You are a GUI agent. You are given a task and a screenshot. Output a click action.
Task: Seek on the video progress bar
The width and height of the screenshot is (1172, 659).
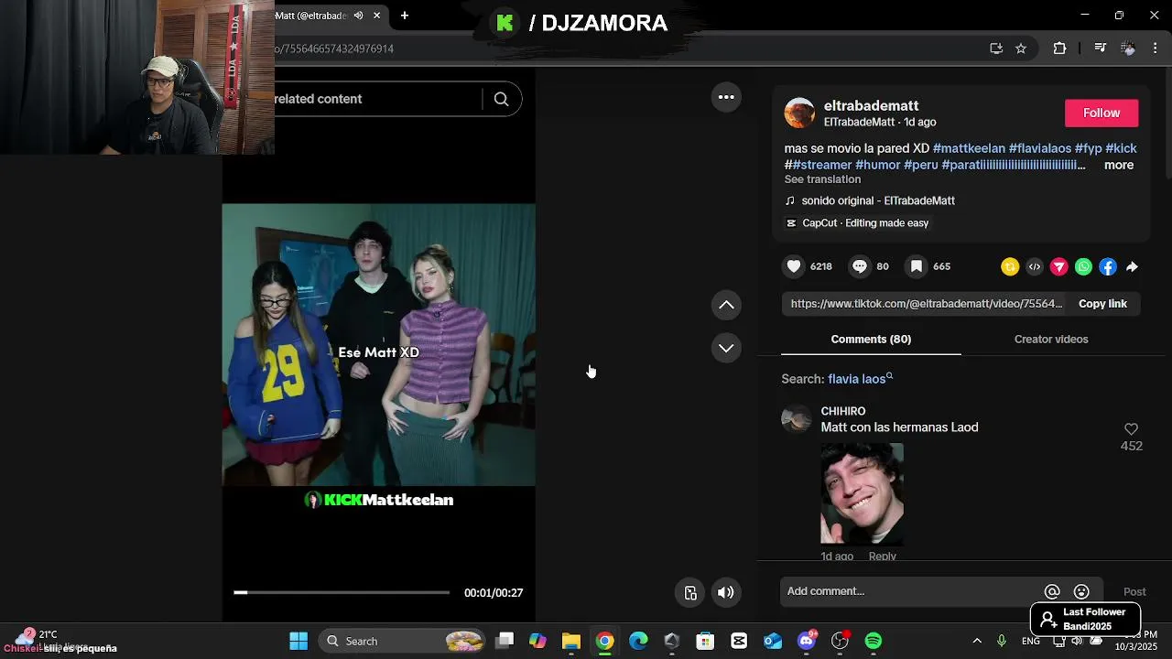pyautogui.click(x=342, y=592)
